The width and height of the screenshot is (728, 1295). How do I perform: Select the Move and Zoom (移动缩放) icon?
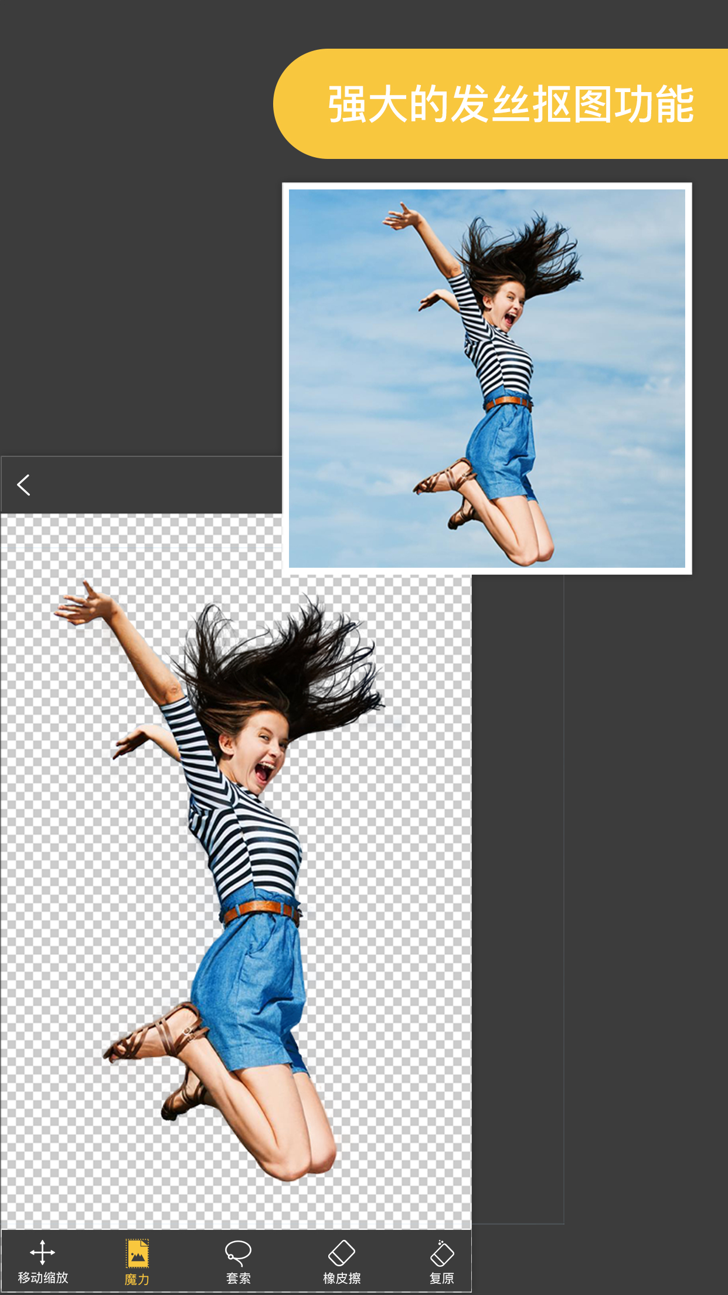point(42,1252)
